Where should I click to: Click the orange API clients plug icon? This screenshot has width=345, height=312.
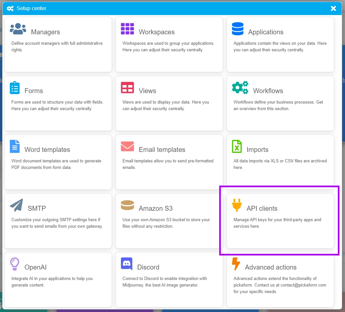point(237,205)
